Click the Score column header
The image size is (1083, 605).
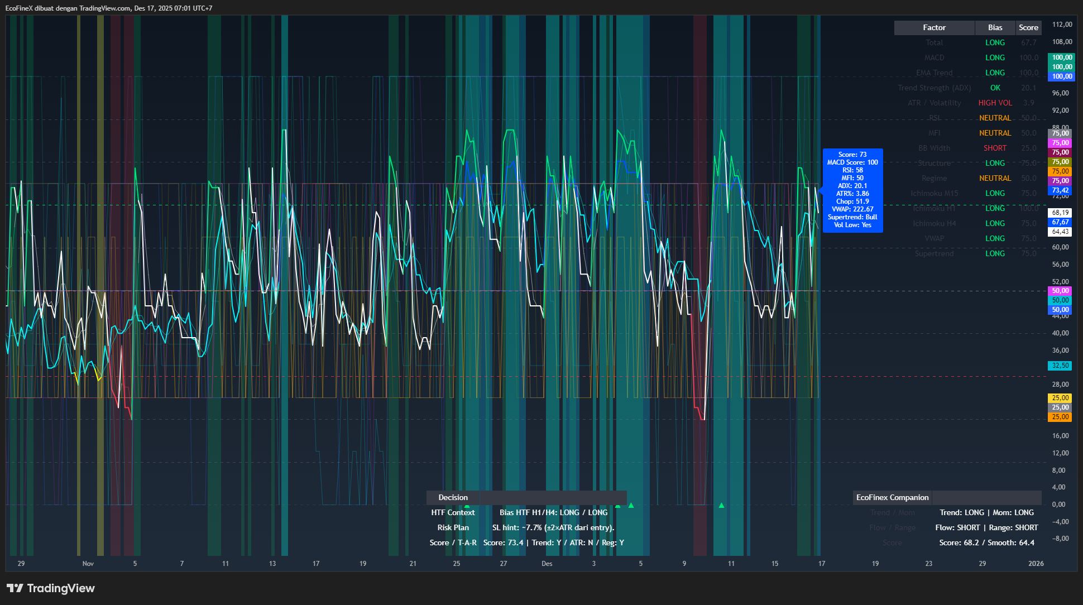pos(1028,27)
